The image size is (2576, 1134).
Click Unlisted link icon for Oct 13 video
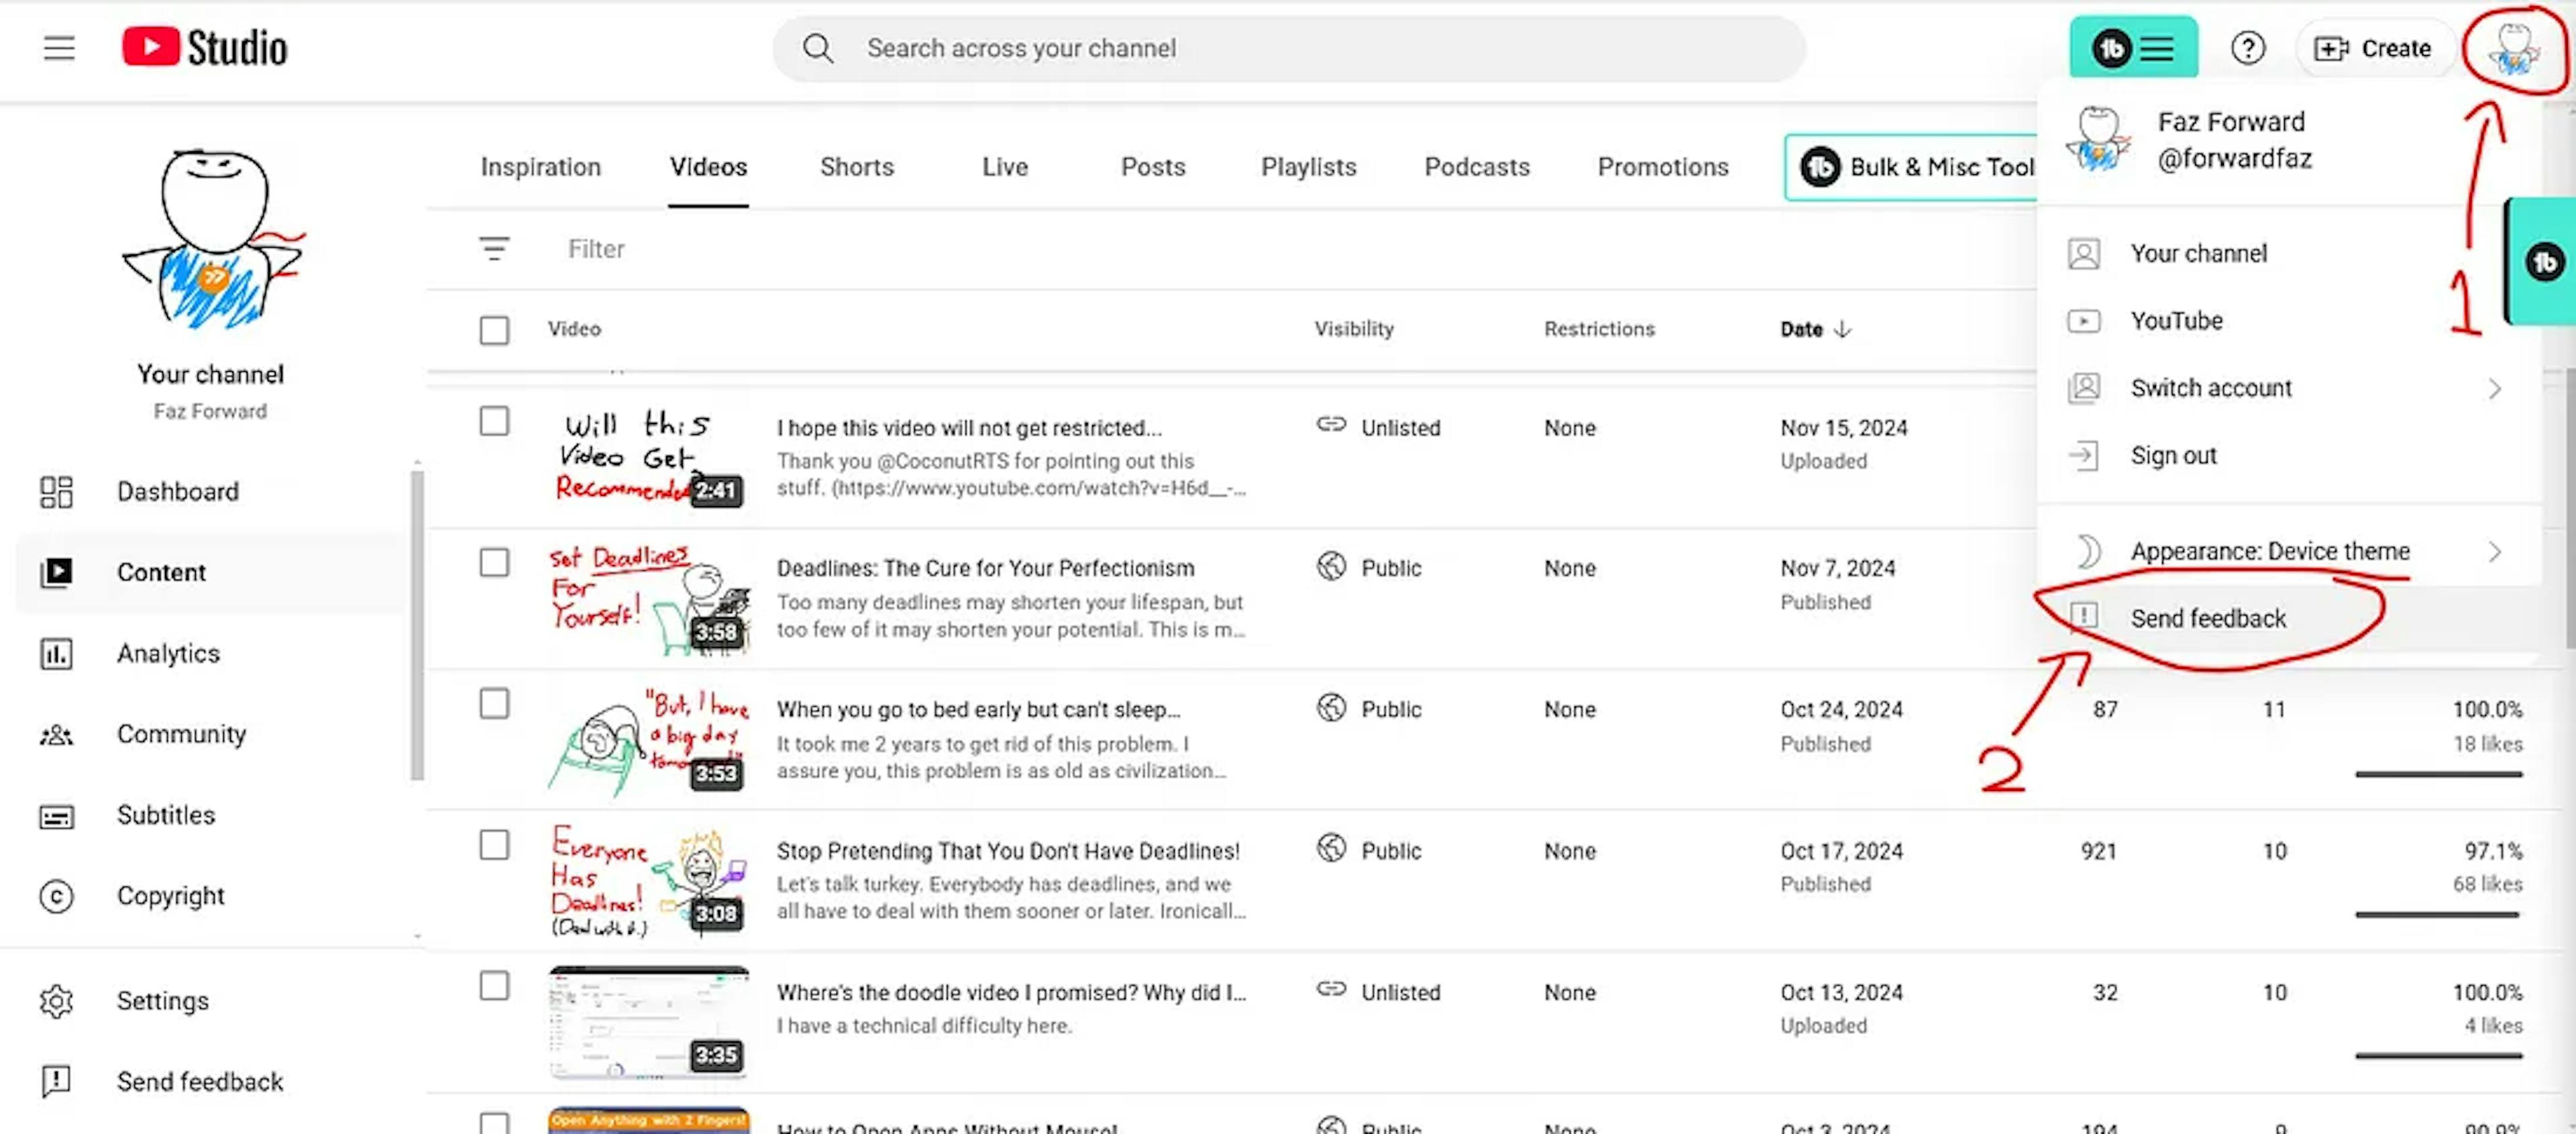[1331, 989]
